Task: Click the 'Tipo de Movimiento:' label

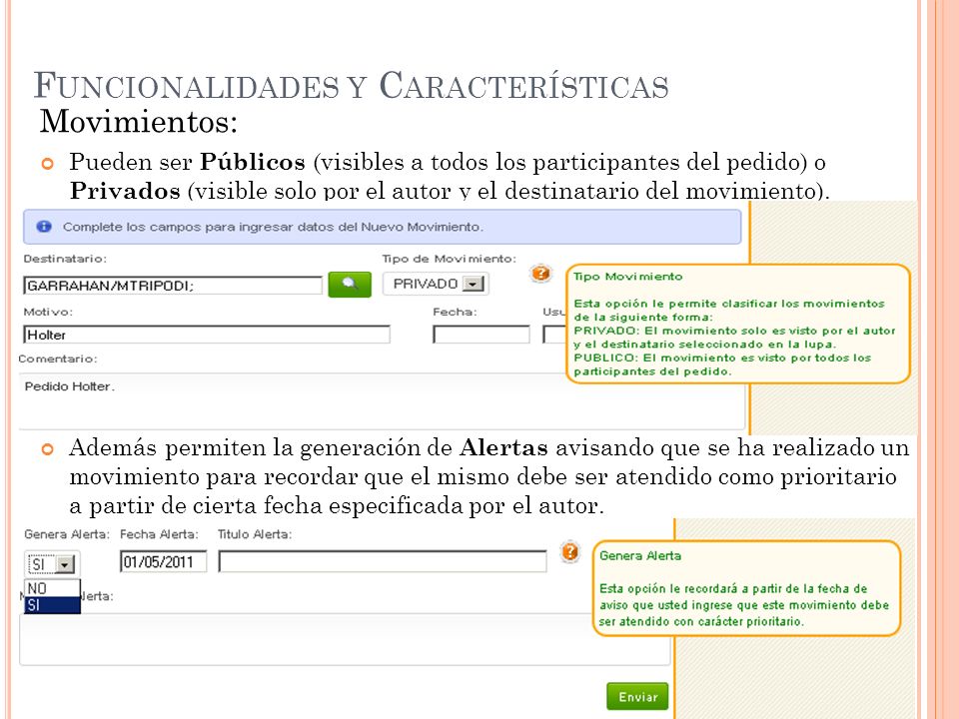Action: click(449, 259)
